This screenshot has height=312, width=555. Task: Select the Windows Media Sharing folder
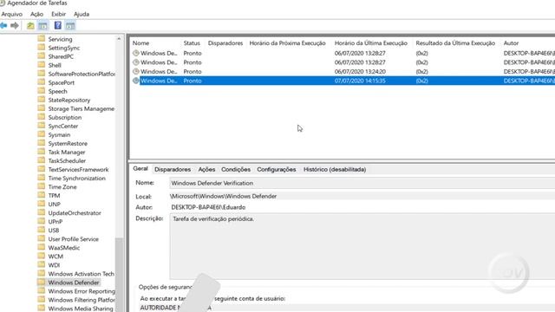tap(81, 309)
